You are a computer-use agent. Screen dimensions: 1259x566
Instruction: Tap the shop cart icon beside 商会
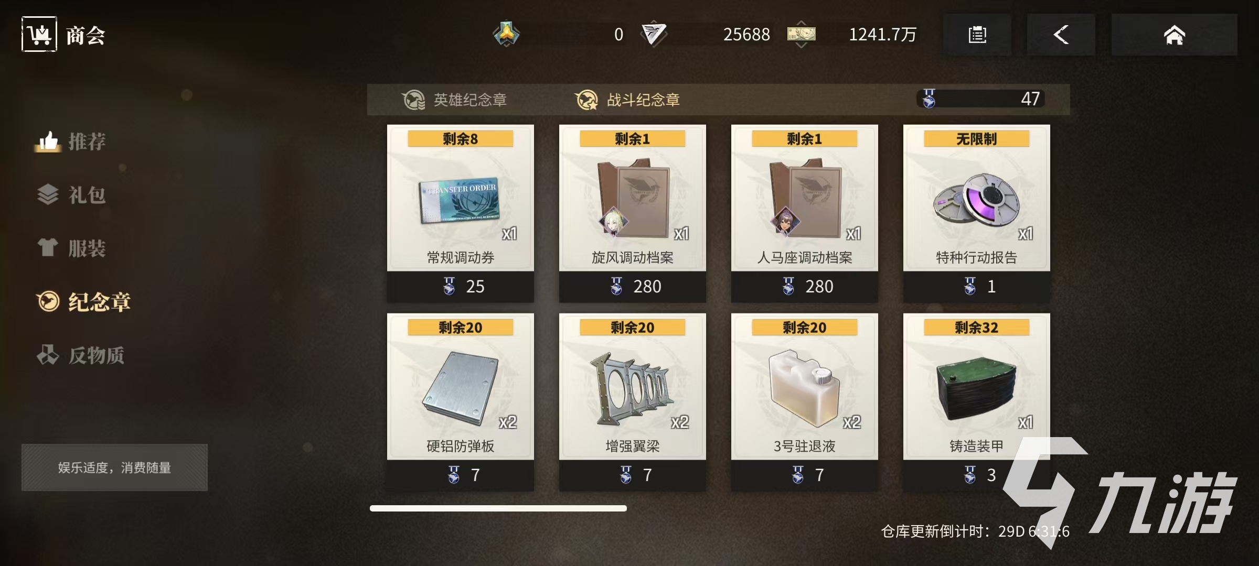point(39,35)
